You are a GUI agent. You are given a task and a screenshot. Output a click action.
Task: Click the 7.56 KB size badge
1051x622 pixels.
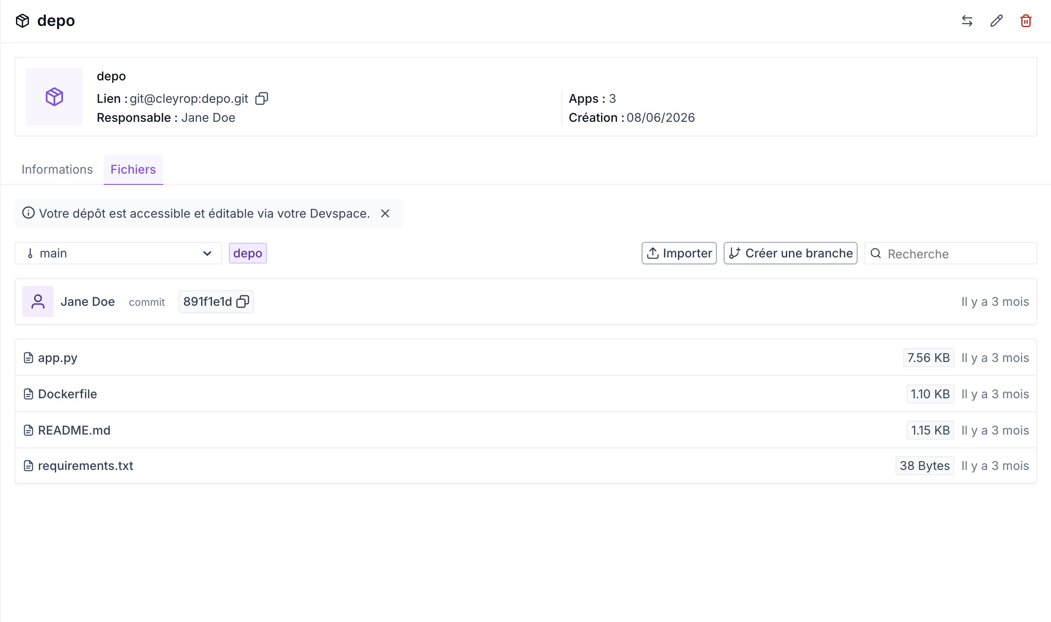click(x=929, y=358)
